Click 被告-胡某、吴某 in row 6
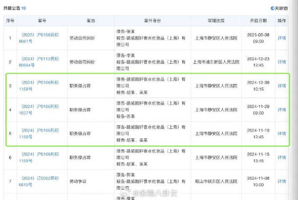Image resolution: width=298 pixels, height=200 pixels. point(132,164)
